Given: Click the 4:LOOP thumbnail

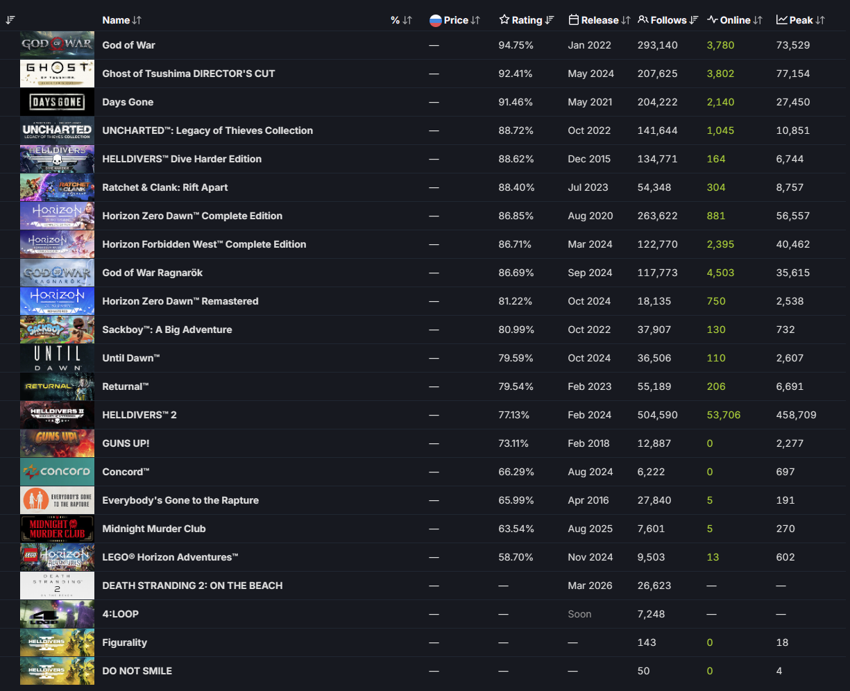Looking at the screenshot, I should (x=57, y=614).
